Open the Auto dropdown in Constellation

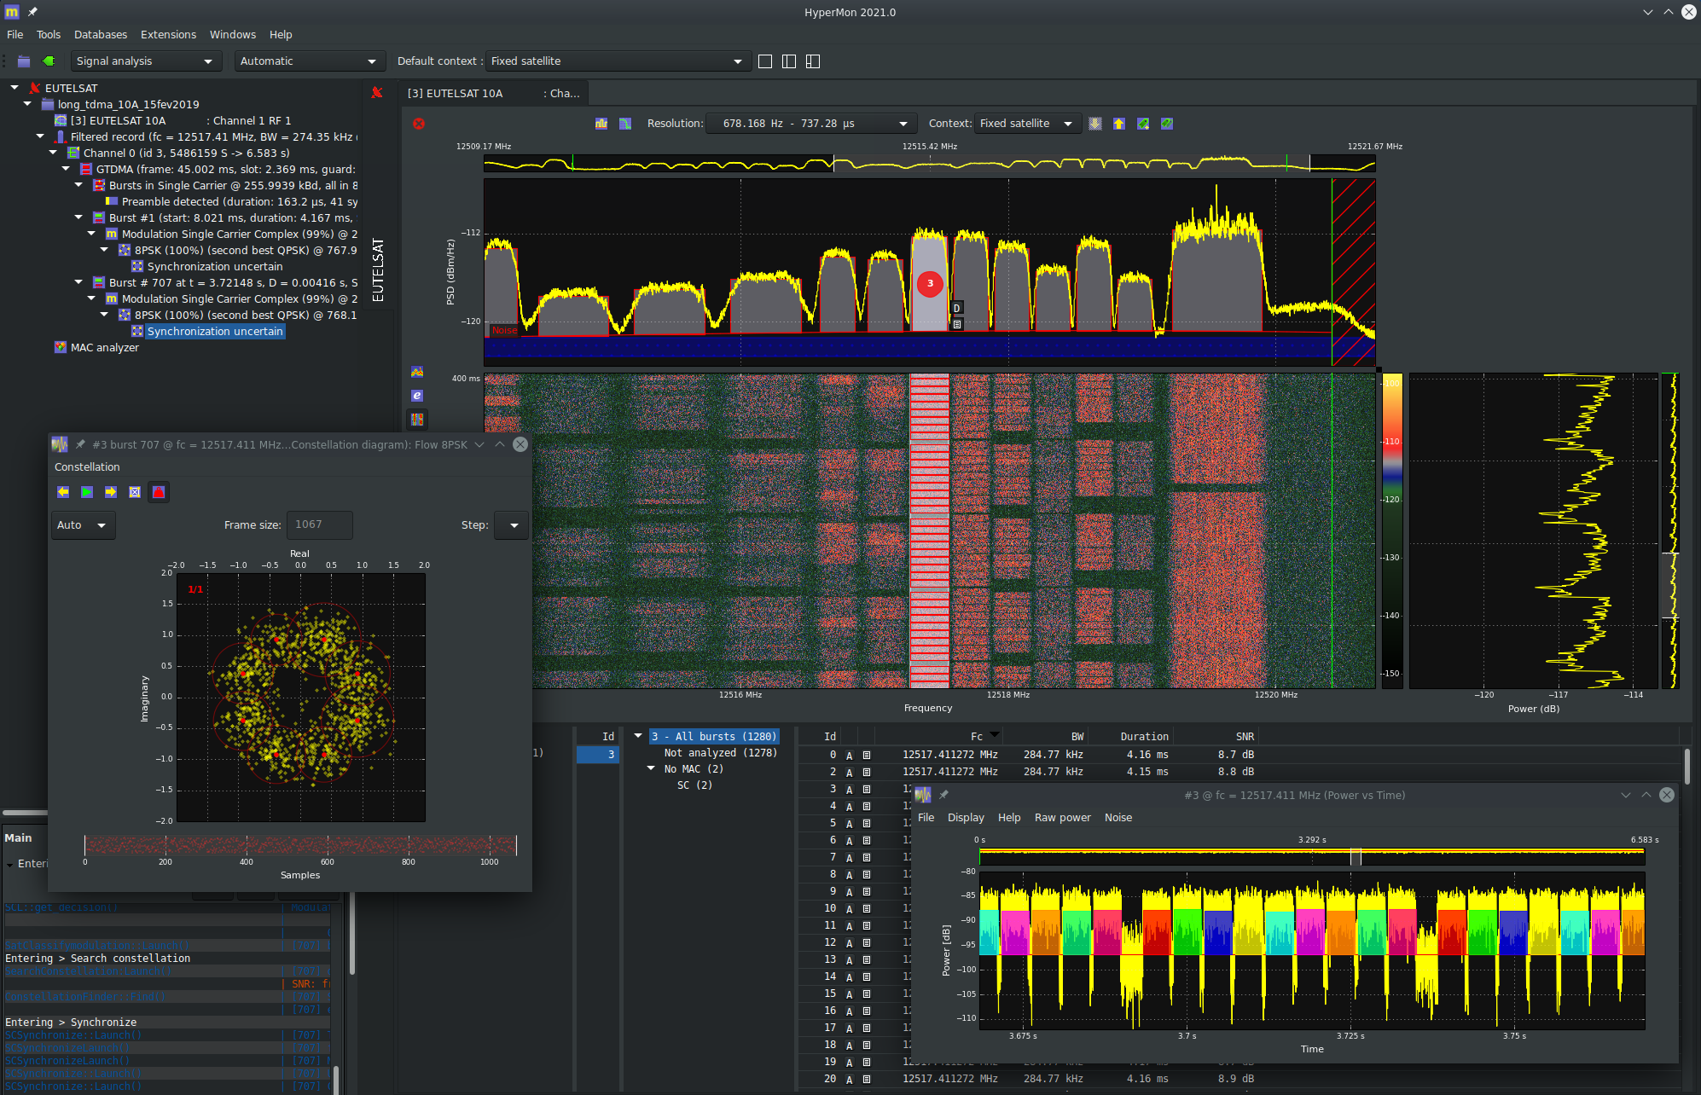click(82, 525)
